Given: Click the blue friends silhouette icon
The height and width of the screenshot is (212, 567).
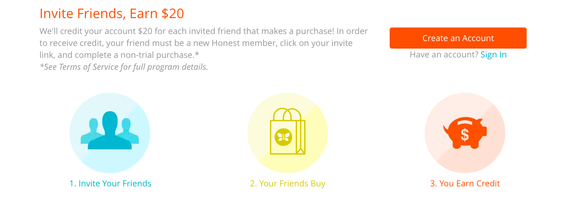Looking at the screenshot, I should [x=110, y=132].
